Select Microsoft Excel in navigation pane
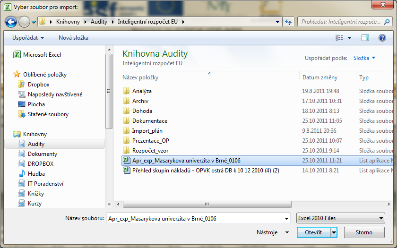 coord(37,55)
